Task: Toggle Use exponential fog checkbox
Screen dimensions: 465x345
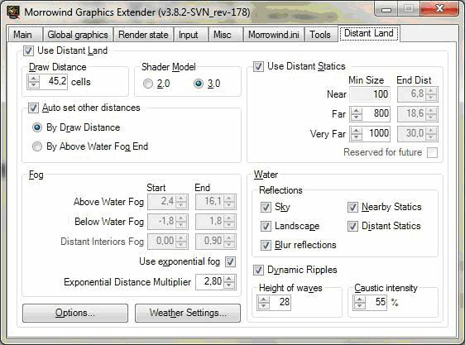Action: click(x=230, y=262)
